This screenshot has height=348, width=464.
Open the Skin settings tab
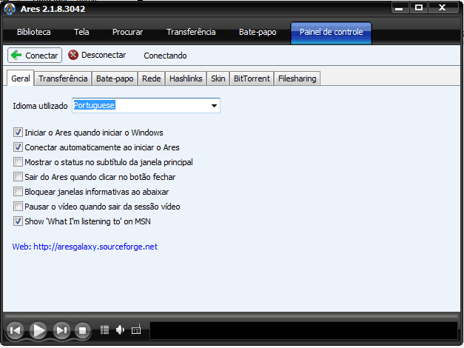click(218, 78)
